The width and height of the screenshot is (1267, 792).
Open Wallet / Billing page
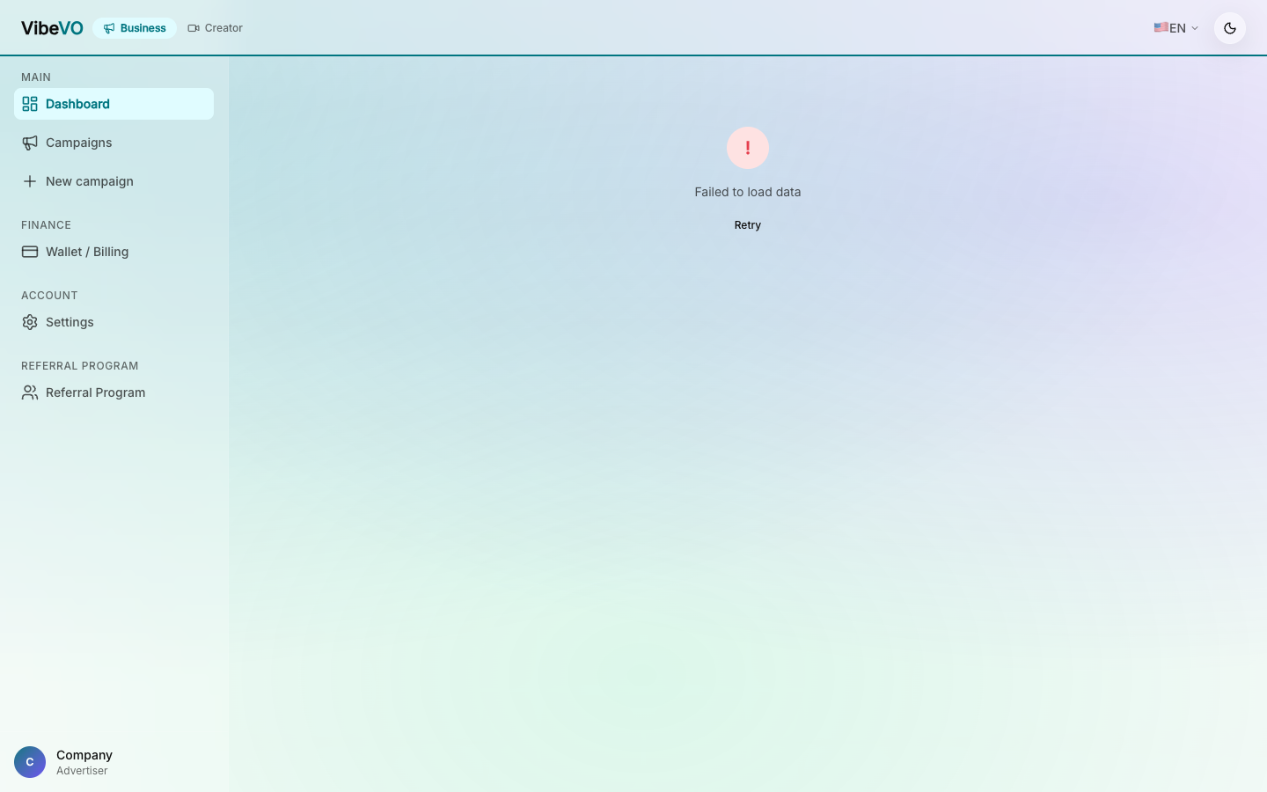pos(114,252)
